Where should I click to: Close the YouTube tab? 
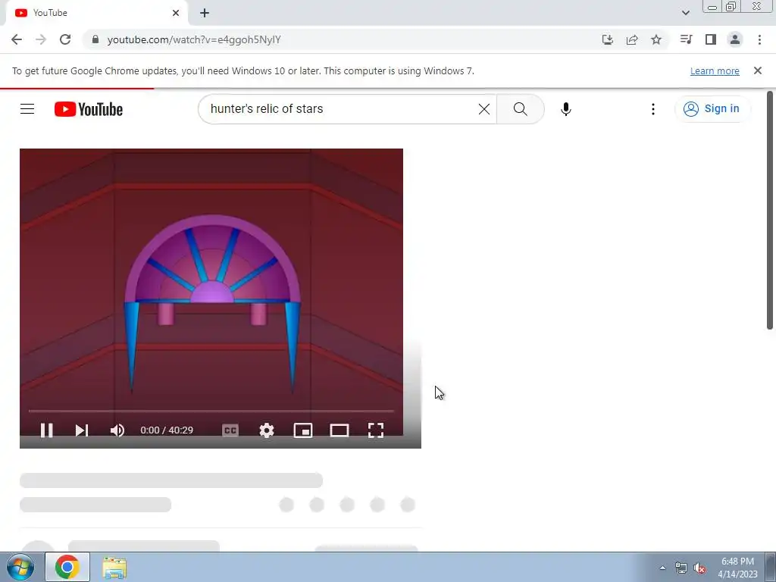pyautogui.click(x=176, y=13)
